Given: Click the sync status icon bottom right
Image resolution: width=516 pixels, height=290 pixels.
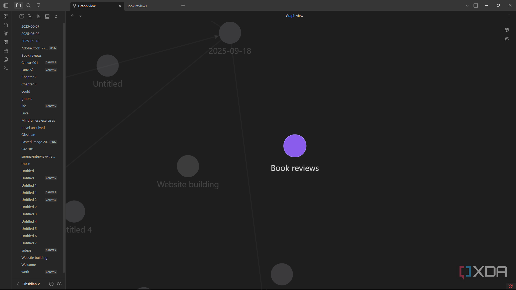Looking at the screenshot, I should click(511, 286).
